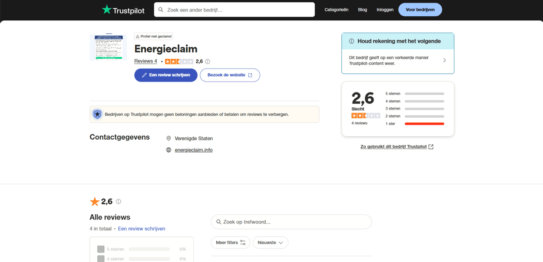Viewport: 543px width, 262px height.
Task: Open 'Zo gebruikt dit bedrijf Trustpilot' link
Action: (x=397, y=147)
